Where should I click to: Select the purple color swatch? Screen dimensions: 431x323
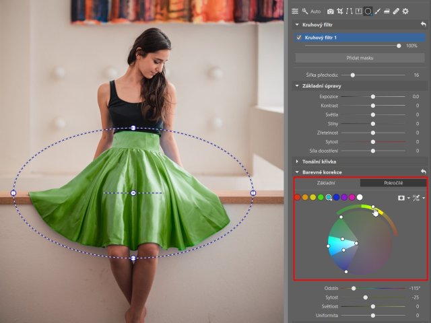tap(344, 197)
